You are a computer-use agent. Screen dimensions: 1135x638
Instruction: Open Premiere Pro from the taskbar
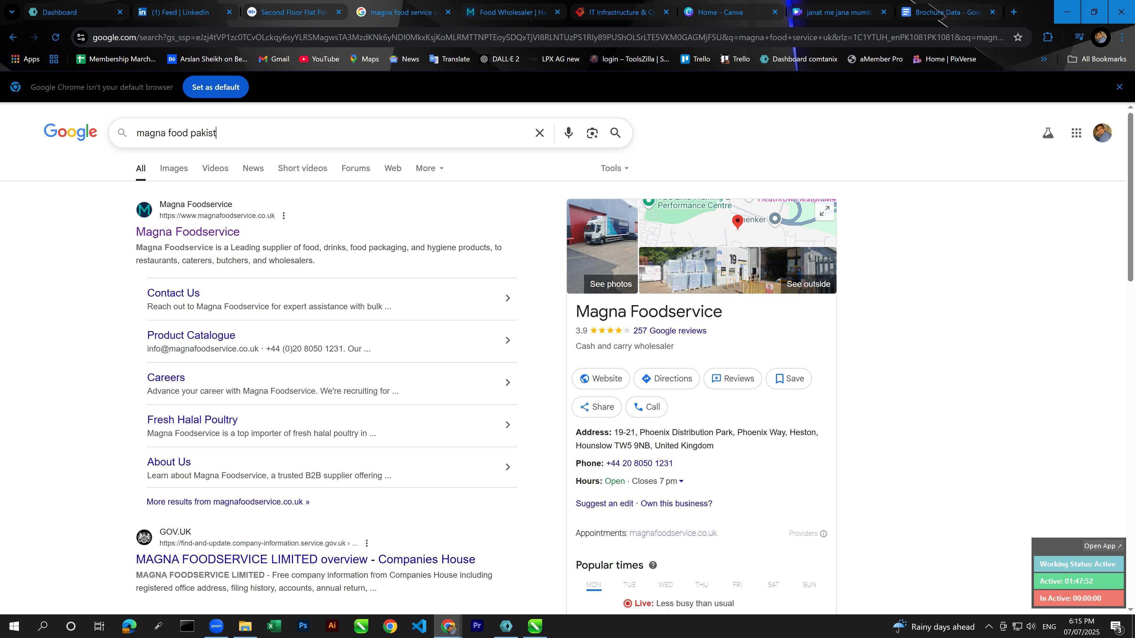(477, 626)
